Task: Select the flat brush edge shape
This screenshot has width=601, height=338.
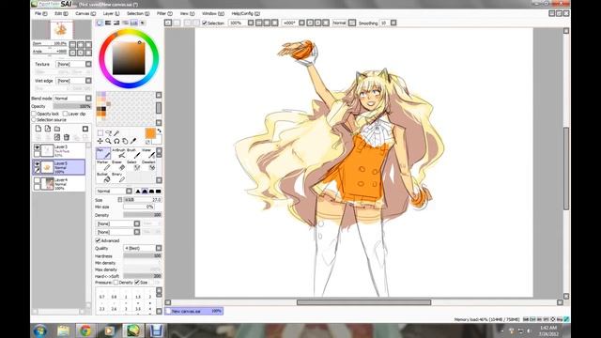Action: click(159, 191)
